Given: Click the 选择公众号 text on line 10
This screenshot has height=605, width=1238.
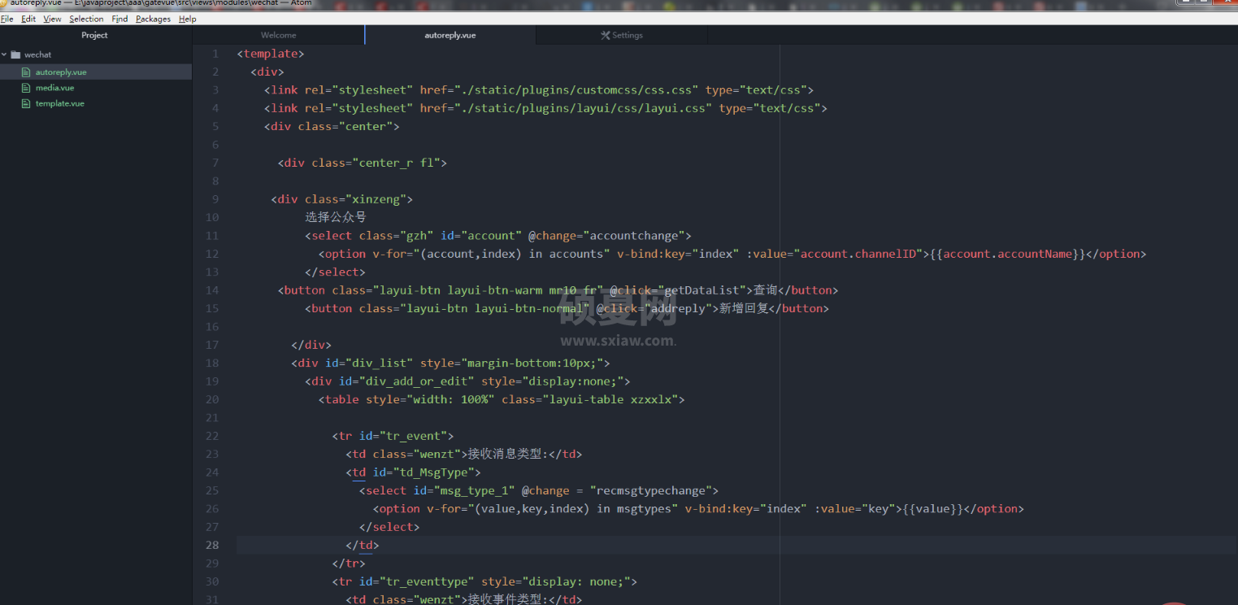Looking at the screenshot, I should 336,217.
